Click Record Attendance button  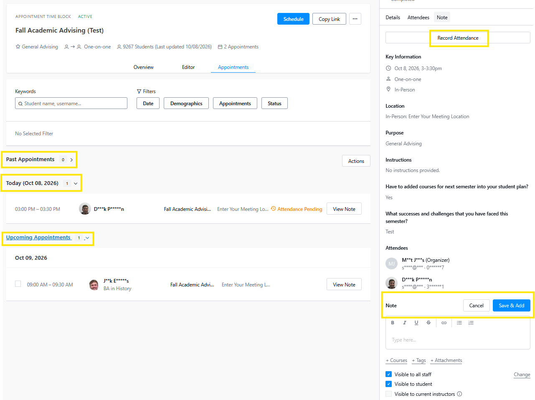click(458, 38)
